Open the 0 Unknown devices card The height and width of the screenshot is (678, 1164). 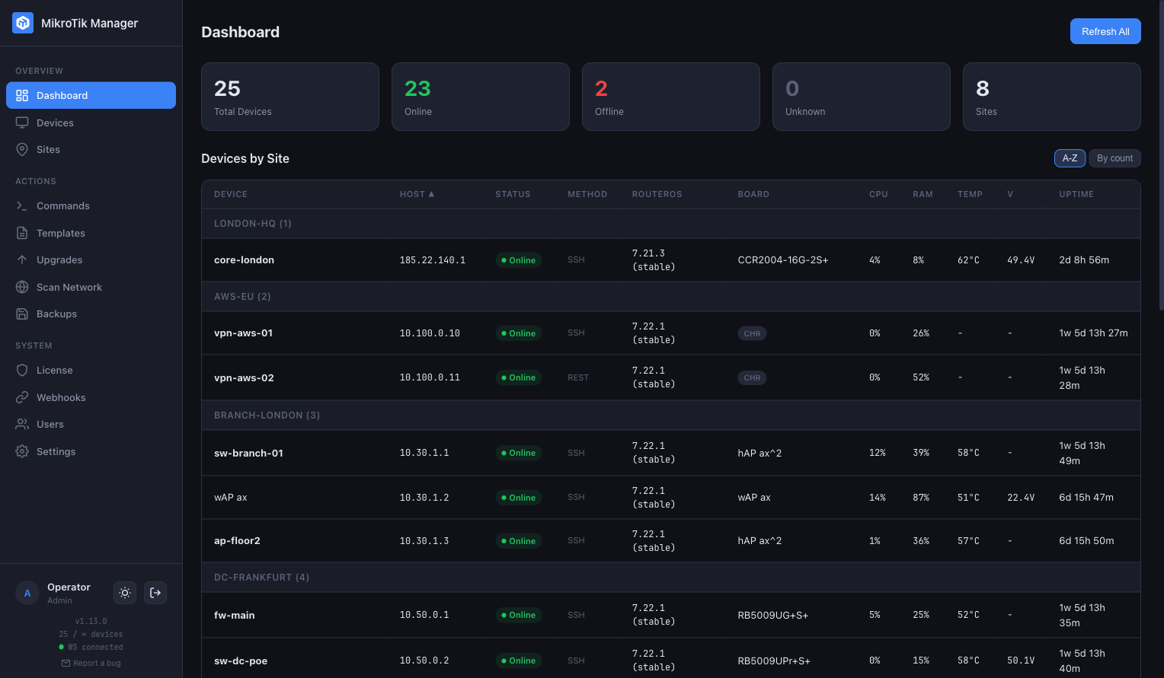(x=862, y=97)
